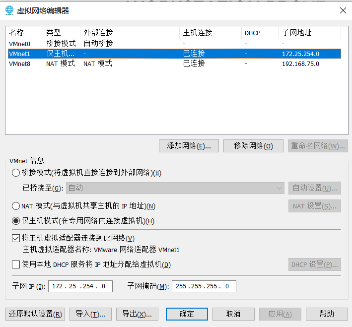Select the VMnet1 row

(x=174, y=54)
